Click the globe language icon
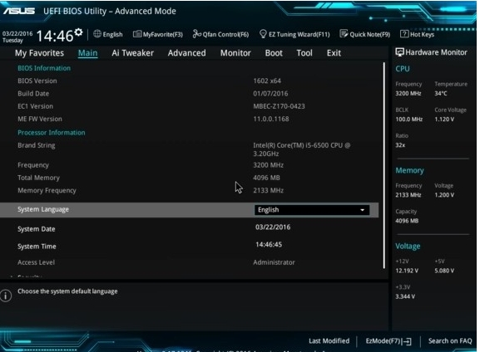The image size is (480, 352). (97, 34)
